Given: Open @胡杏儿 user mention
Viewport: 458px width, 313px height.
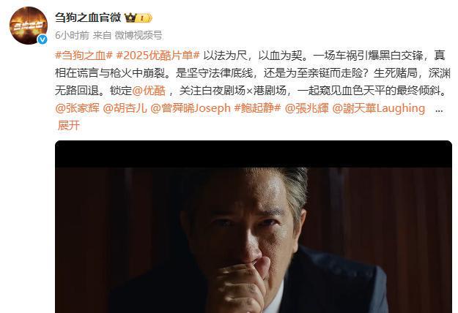Looking at the screenshot, I should tap(125, 108).
